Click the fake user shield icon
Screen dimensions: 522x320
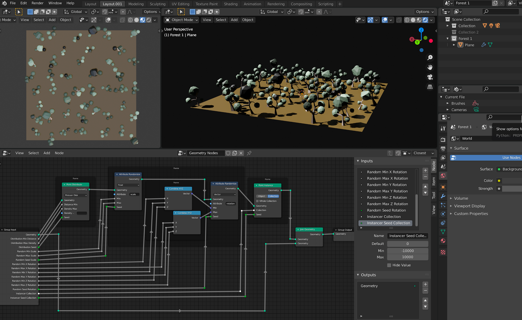(x=228, y=153)
